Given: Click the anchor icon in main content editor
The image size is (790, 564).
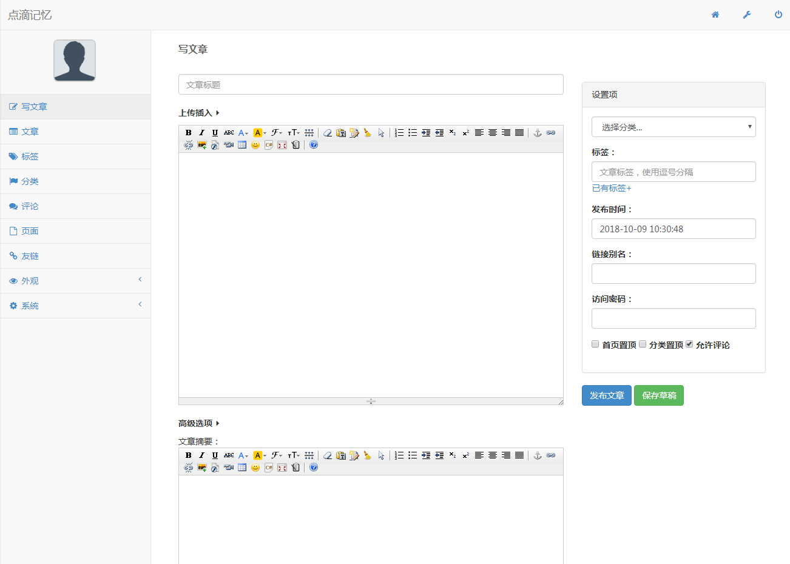Looking at the screenshot, I should [x=538, y=133].
